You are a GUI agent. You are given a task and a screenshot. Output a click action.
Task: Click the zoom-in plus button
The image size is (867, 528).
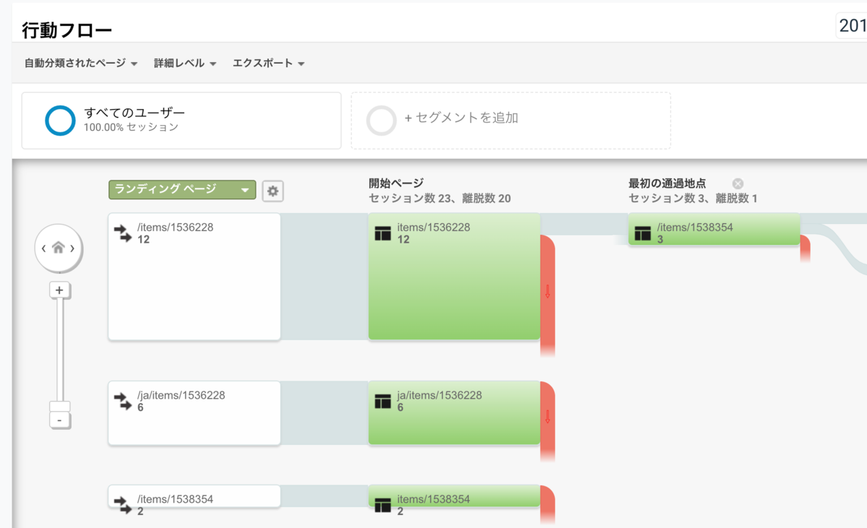click(x=59, y=290)
